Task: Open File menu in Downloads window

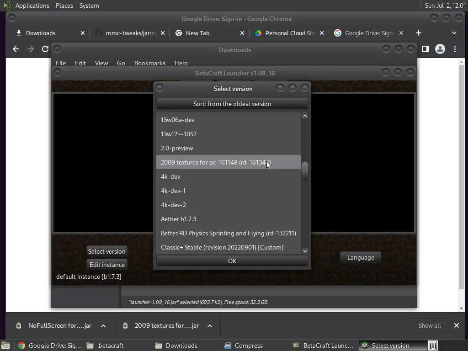Action: pyautogui.click(x=61, y=63)
